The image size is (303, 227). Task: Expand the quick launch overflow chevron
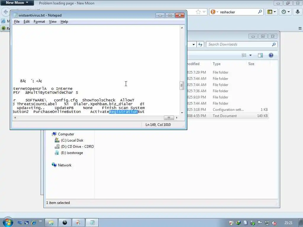[40, 221]
